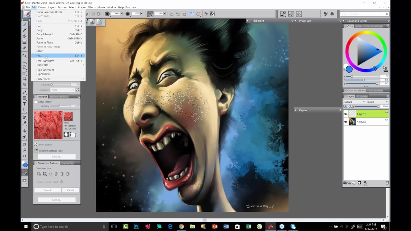Click the New layer mask icon
This screenshot has width=411, height=231.
359,183
